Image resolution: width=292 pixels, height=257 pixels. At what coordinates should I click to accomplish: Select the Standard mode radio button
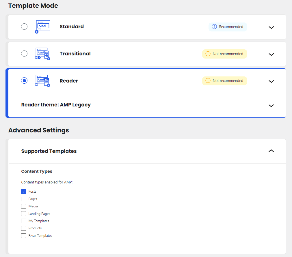24,27
